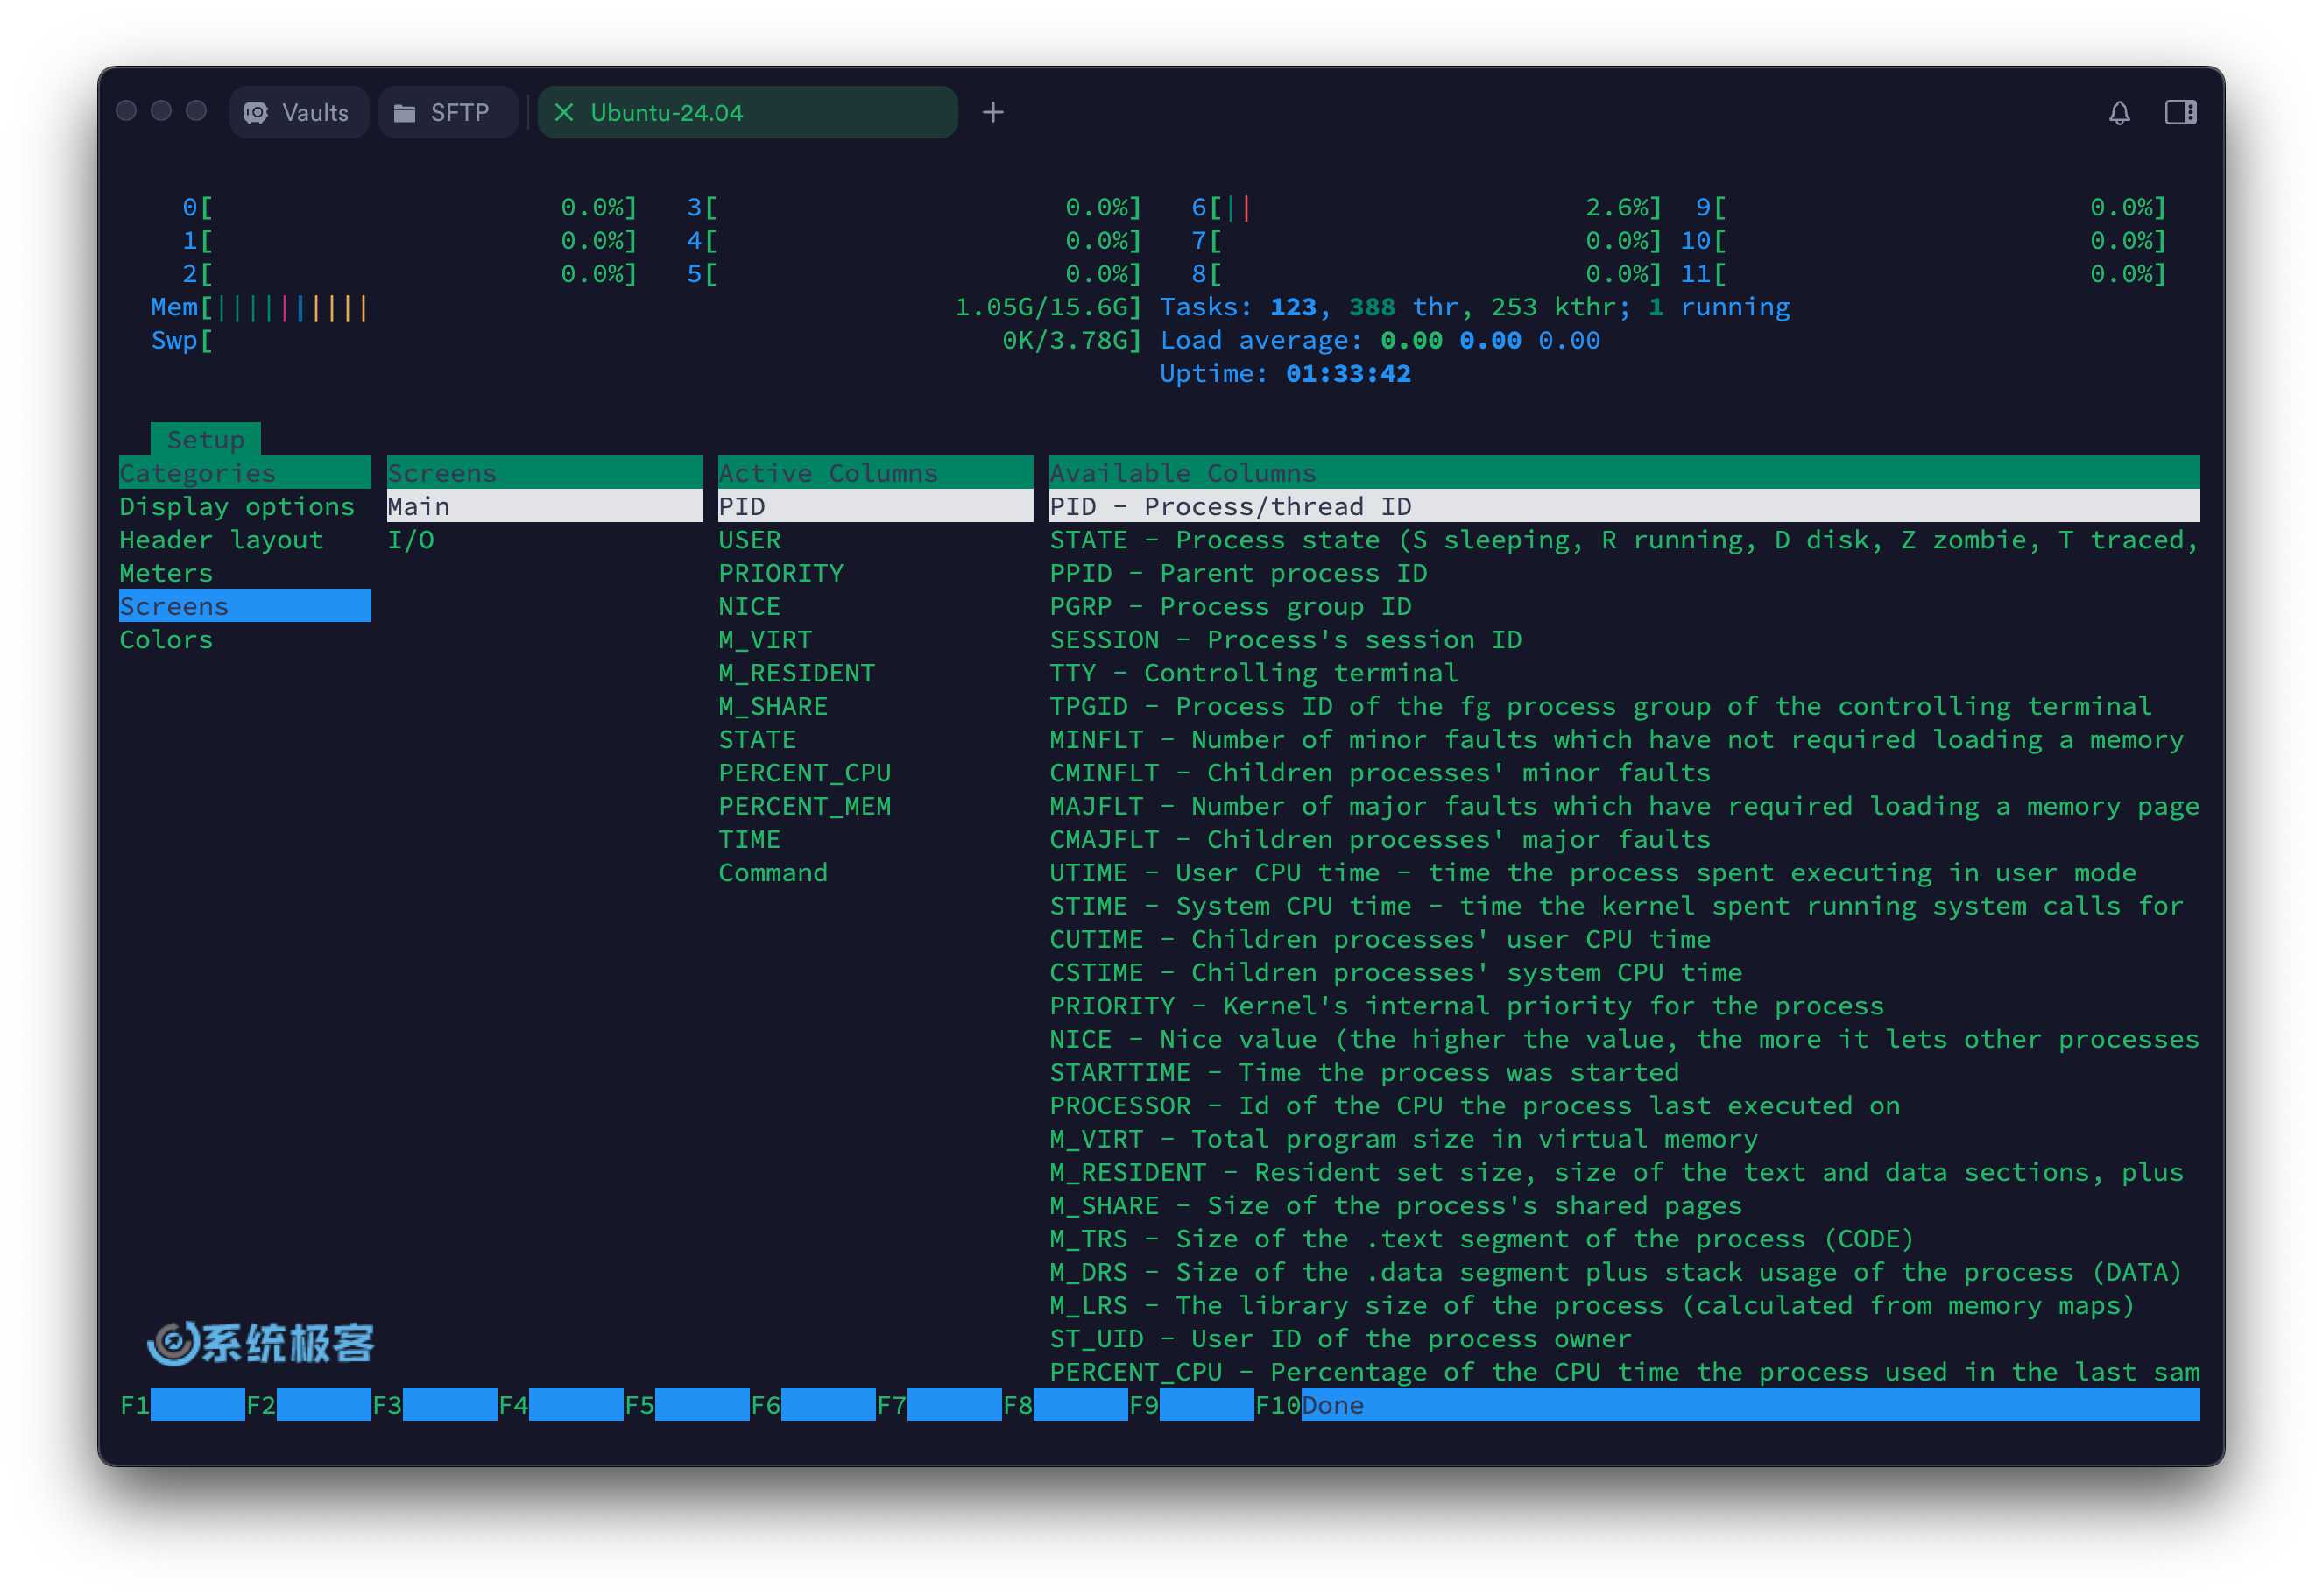Select 'NICE - Nice value' available row
This screenshot has height=1596, width=2323.
(1624, 1040)
